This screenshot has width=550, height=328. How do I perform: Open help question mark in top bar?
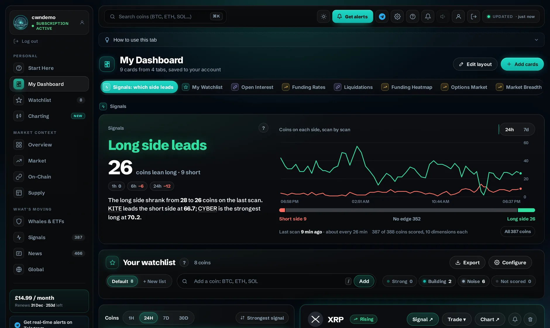click(412, 17)
